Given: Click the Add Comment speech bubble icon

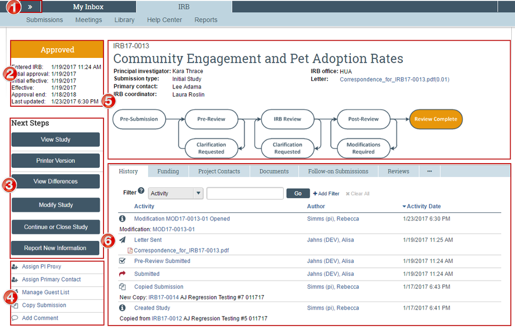Looking at the screenshot, I should pyautogui.click(x=15, y=318).
